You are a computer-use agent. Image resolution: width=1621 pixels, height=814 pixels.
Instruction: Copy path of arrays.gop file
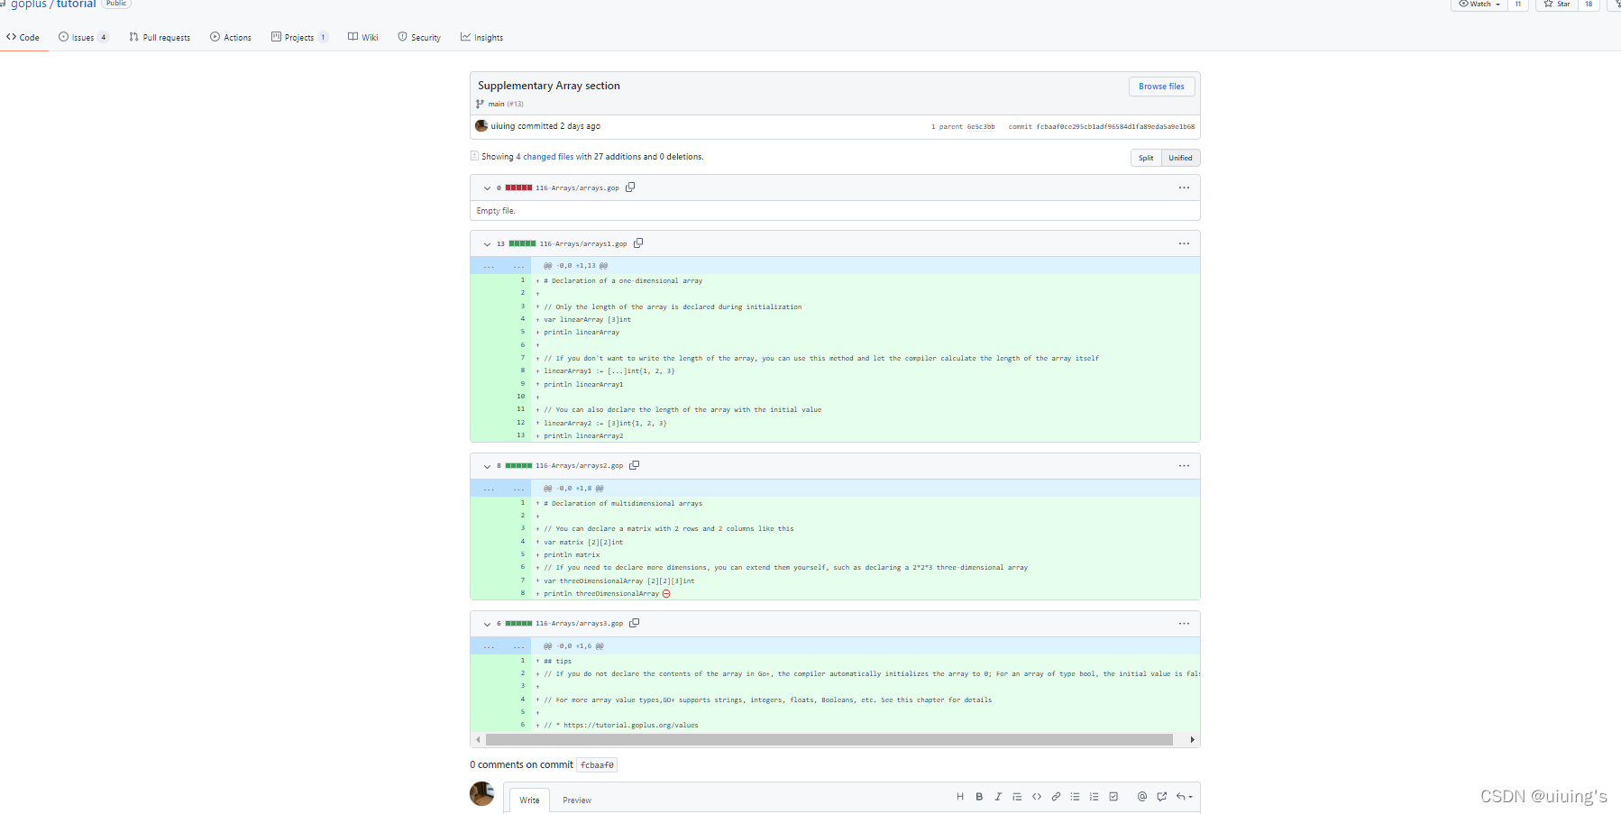click(x=630, y=187)
